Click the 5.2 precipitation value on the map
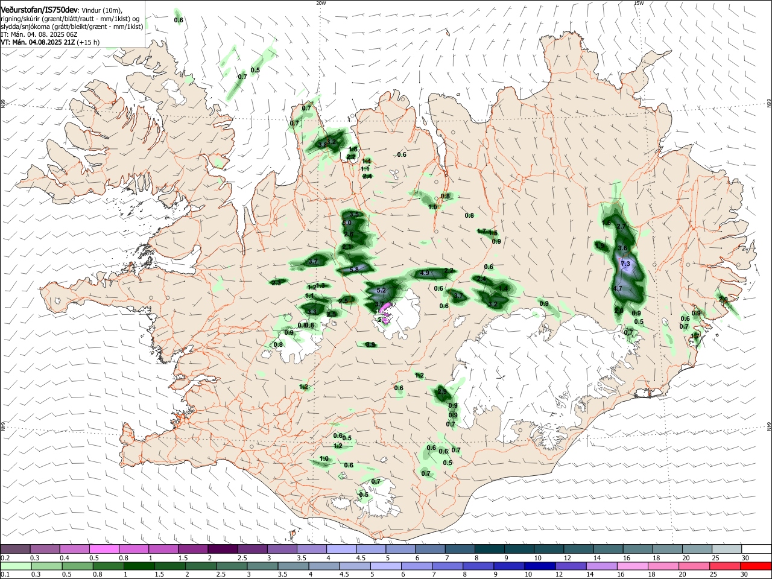Screen dimensions: 772x579 point(381,290)
